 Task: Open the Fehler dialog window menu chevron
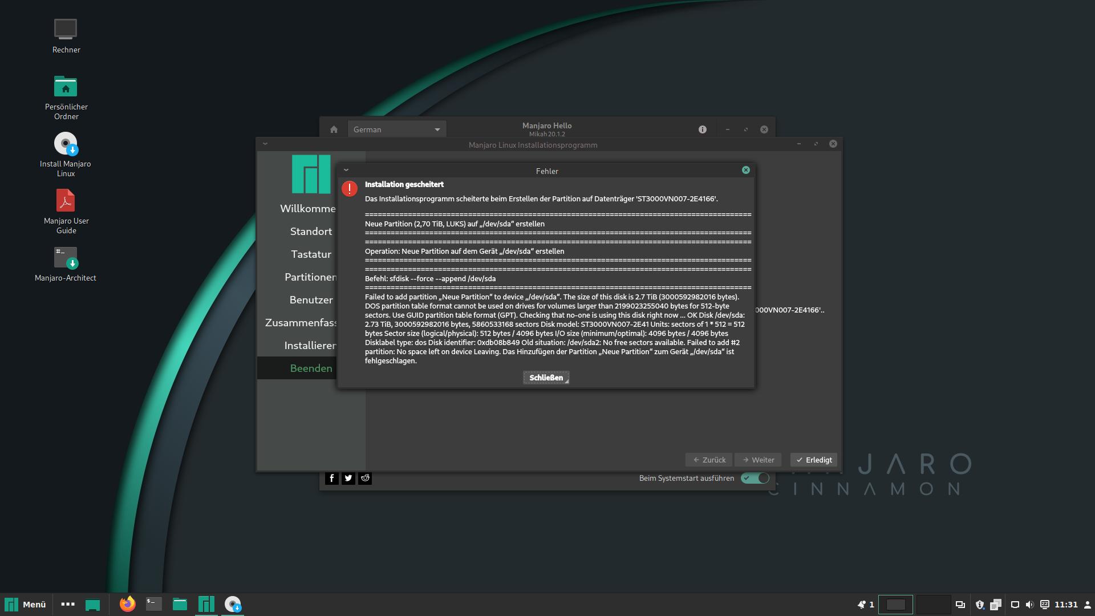(x=346, y=170)
